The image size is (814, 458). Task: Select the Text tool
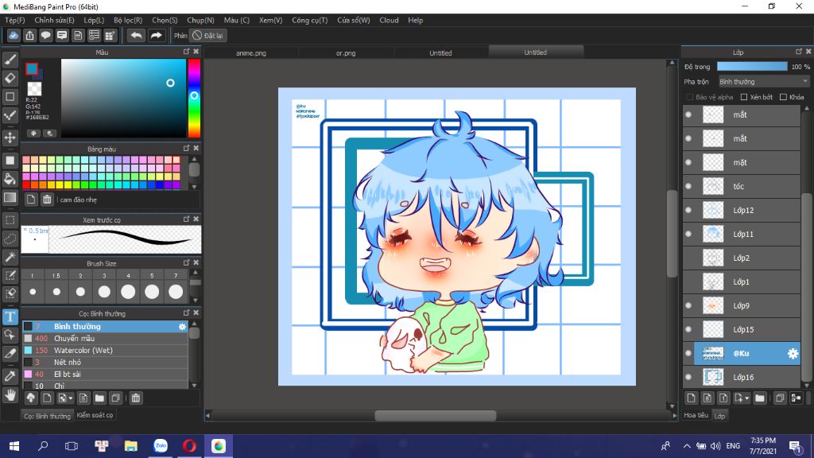click(x=10, y=316)
